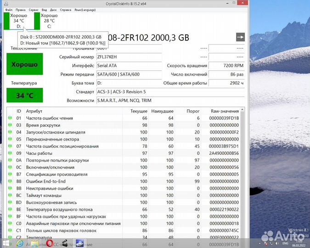The width and height of the screenshot is (310, 248).
Task: Select raw value 2A4900000B56
Action: tap(224, 153)
